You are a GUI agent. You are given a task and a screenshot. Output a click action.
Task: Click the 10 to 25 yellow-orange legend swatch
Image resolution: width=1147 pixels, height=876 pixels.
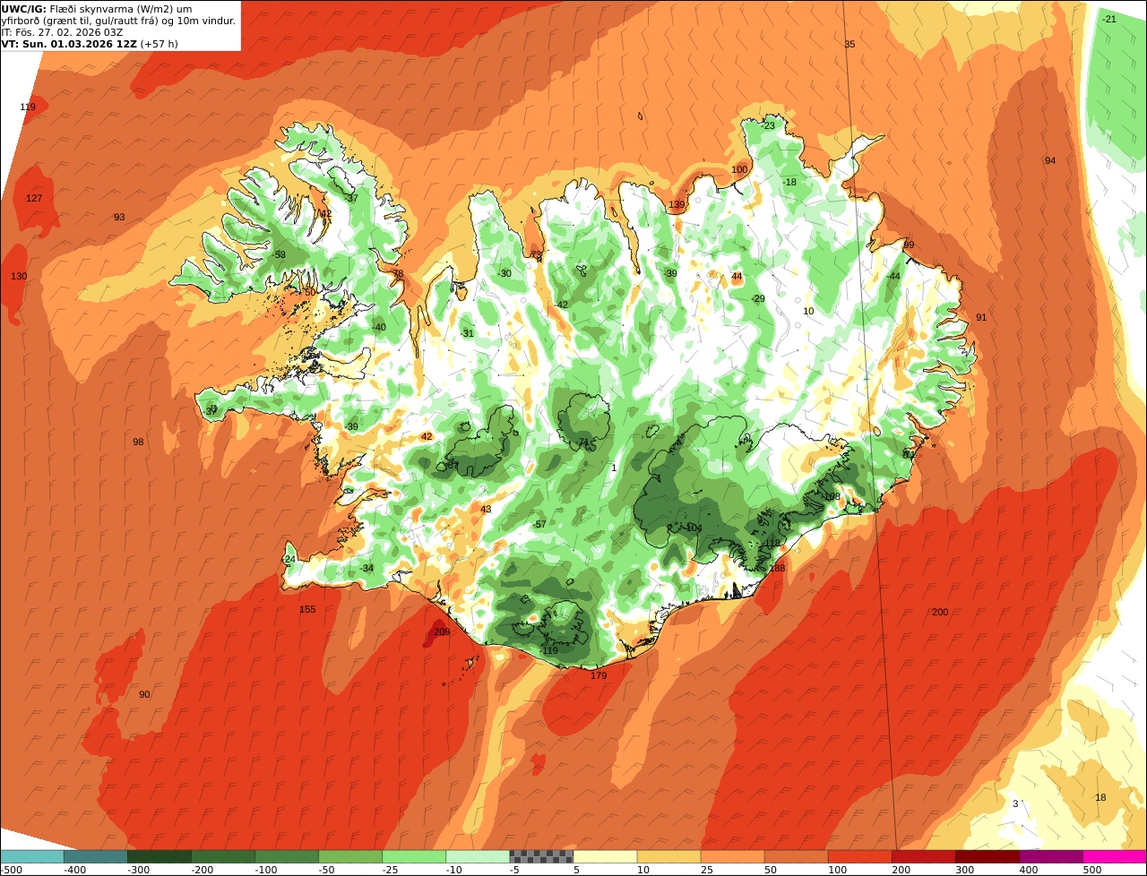[x=668, y=856]
